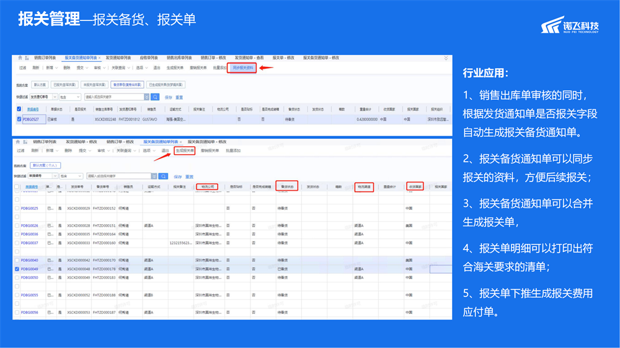The width and height of the screenshot is (620, 348).
Task: Click the blue search button in the lower window
Action: 163,176
